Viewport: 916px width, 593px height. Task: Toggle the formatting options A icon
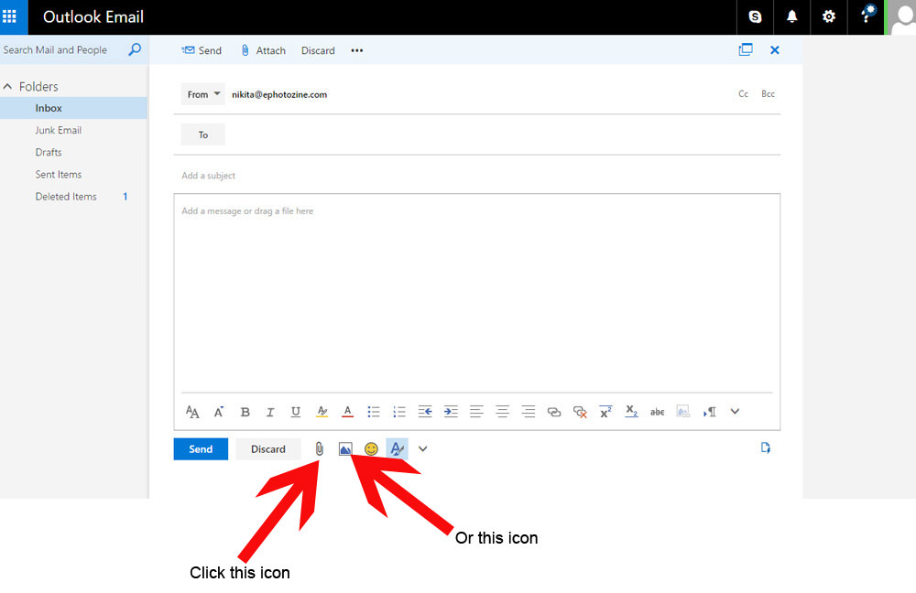[x=397, y=448]
